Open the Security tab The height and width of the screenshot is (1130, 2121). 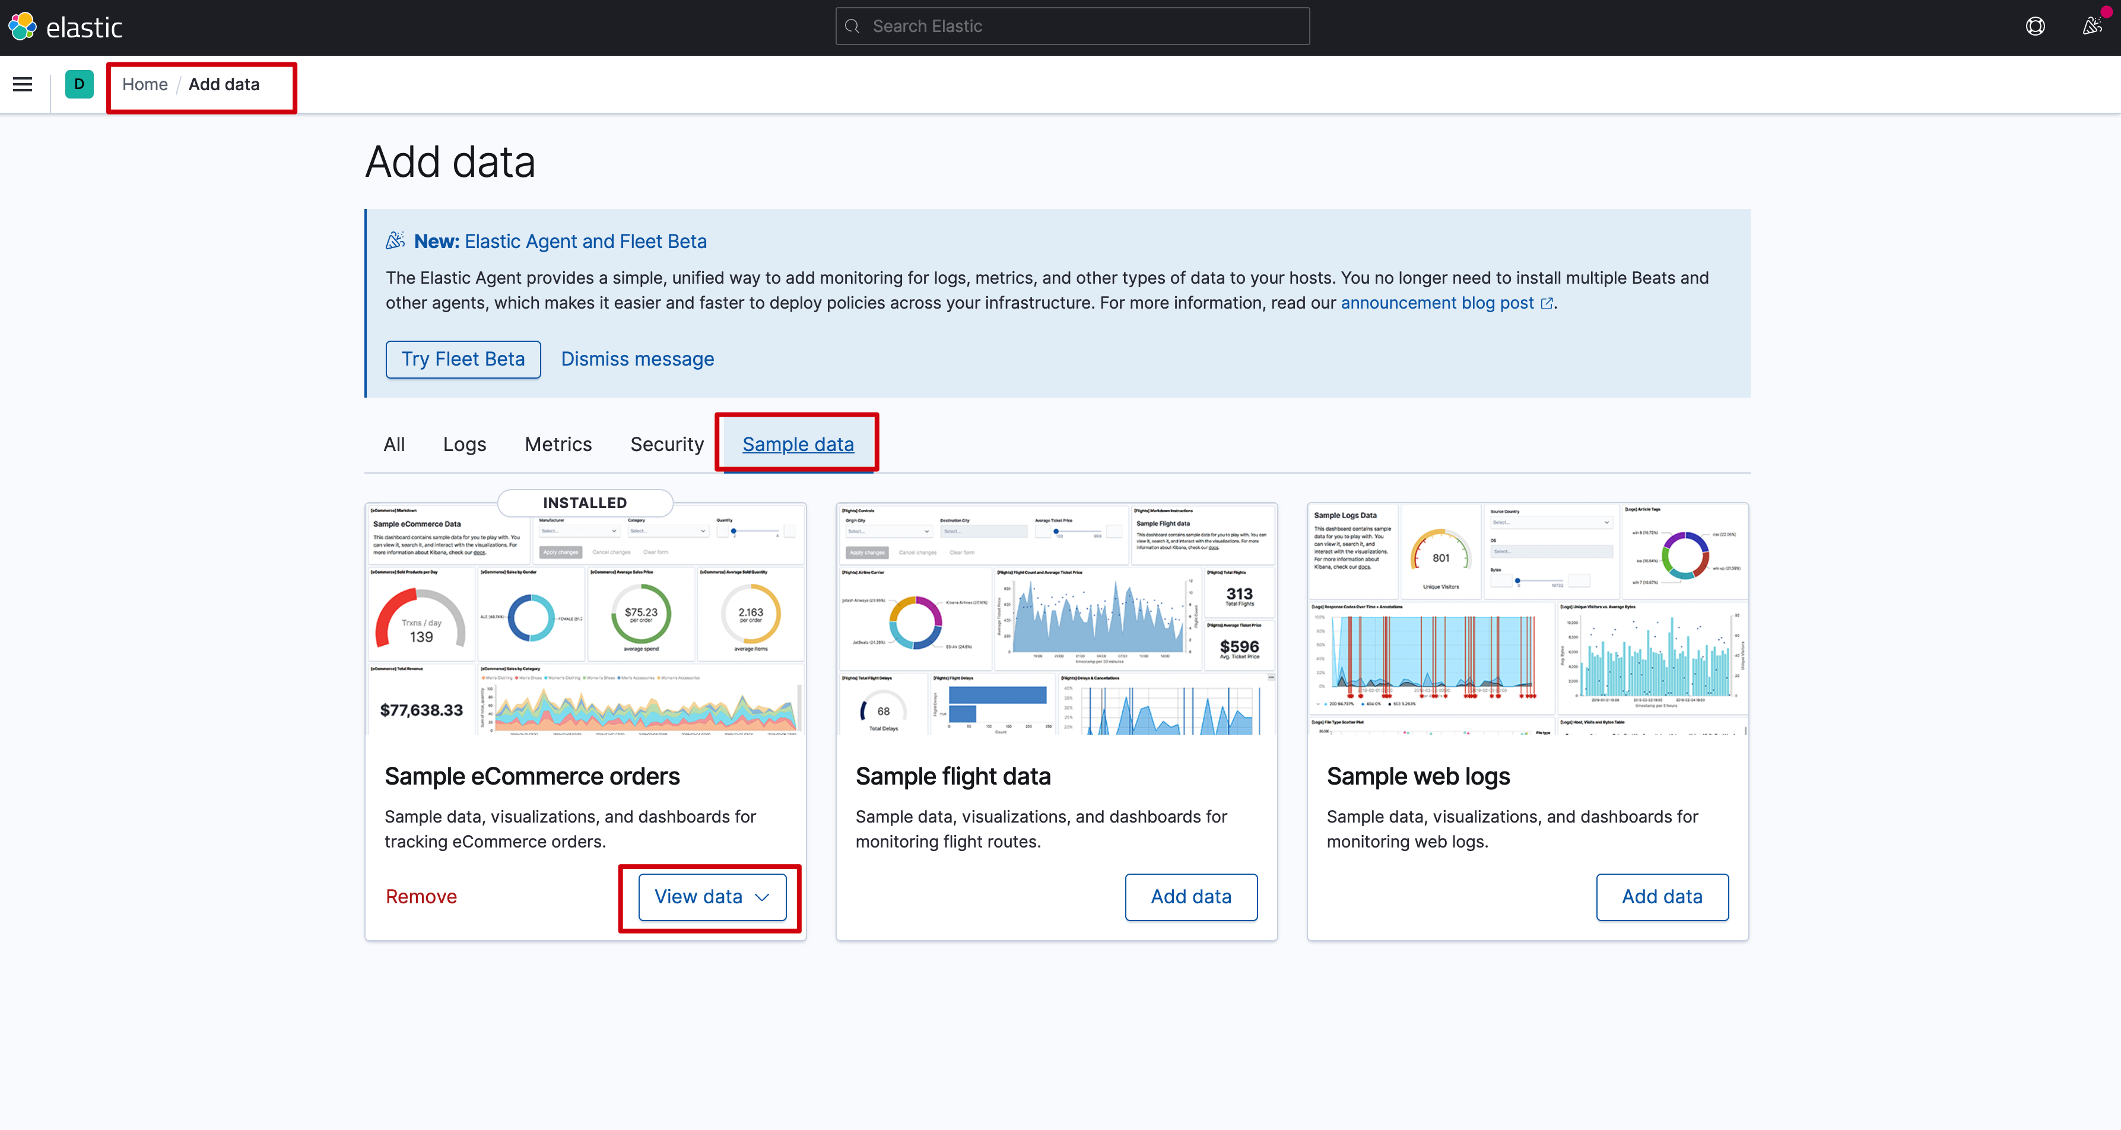pyautogui.click(x=666, y=444)
